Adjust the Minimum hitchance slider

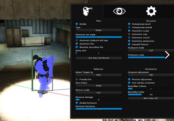pyautogui.click(x=99, y=109)
